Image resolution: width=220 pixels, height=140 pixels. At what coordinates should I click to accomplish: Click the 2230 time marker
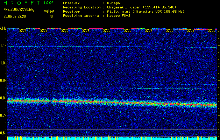(x=212, y=30)
